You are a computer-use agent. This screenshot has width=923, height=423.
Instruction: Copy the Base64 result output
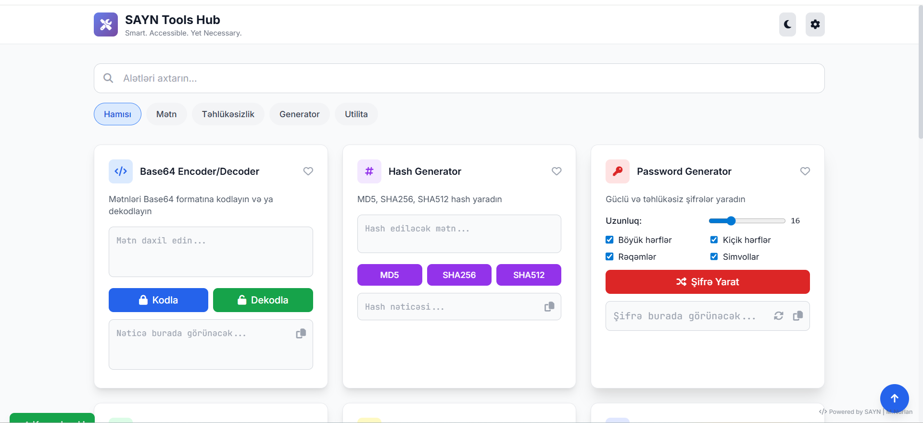pyautogui.click(x=301, y=334)
